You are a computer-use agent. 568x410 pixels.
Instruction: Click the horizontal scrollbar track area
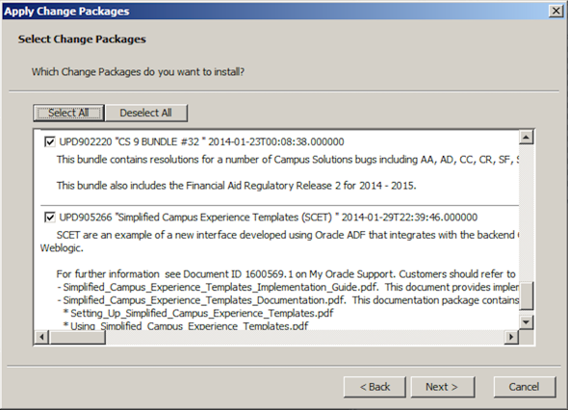(x=304, y=337)
